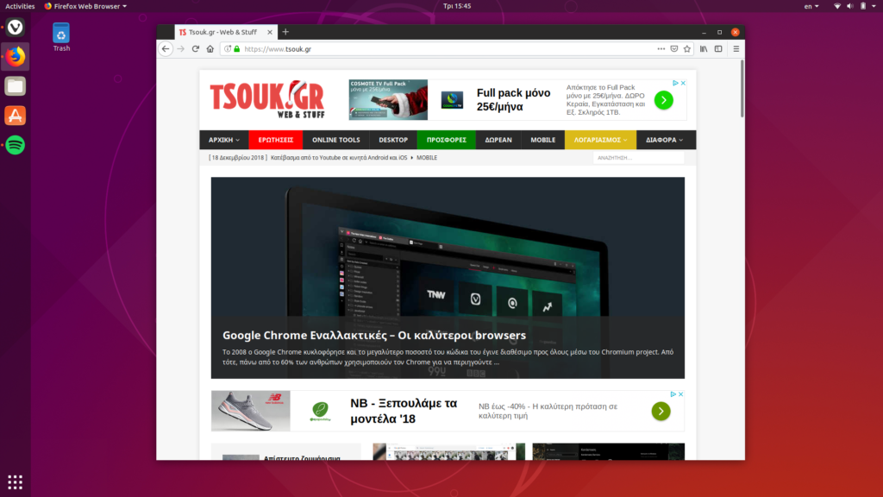Viewport: 883px width, 497px height.
Task: Click the ΑΝΑΖΗΤΗΣΗ search field
Action: pyautogui.click(x=637, y=158)
